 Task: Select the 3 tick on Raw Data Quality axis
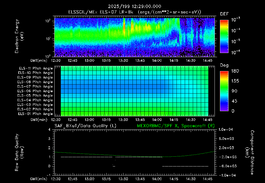click(x=49, y=139)
